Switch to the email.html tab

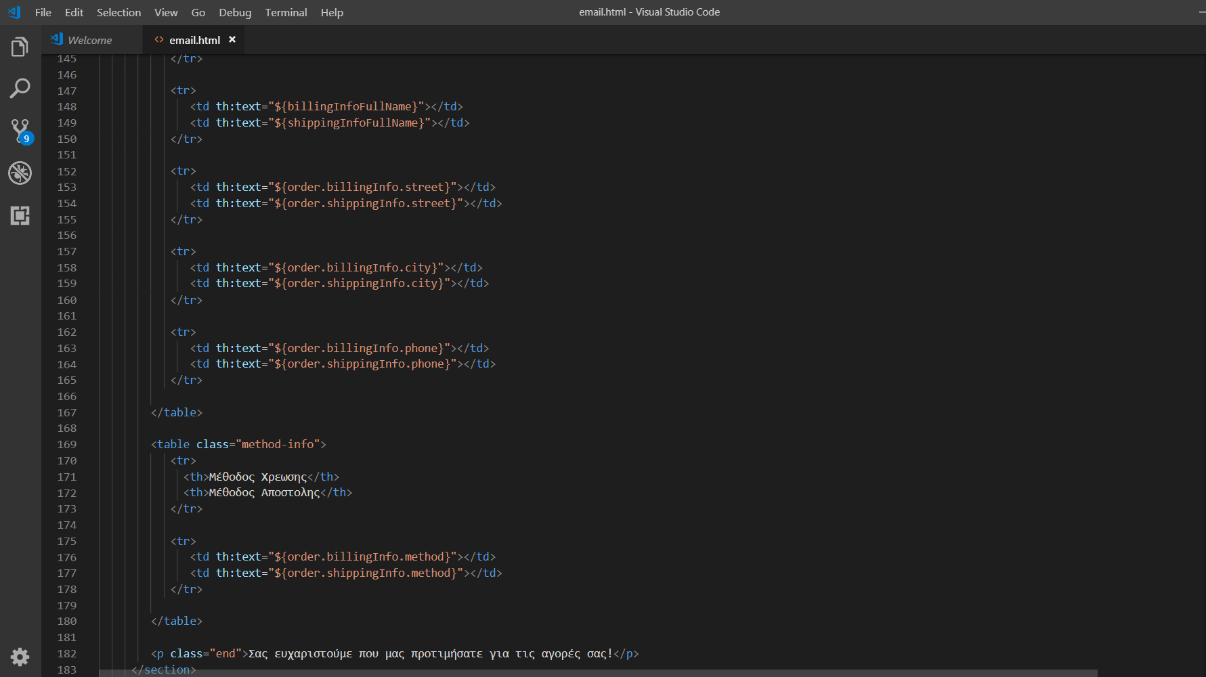[194, 40]
